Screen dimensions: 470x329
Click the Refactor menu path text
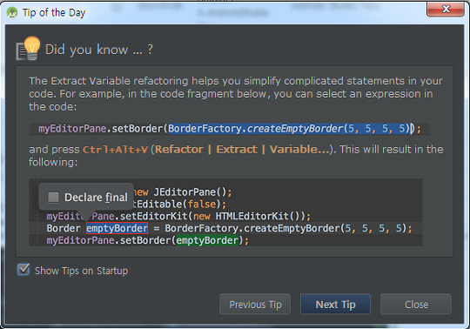coord(179,149)
